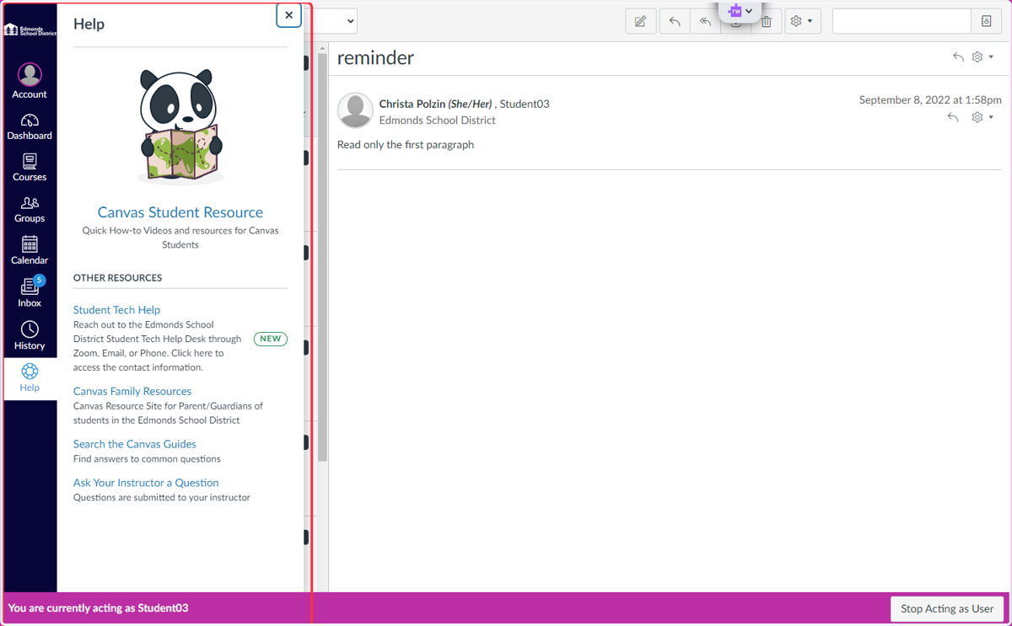Open gear menu in reminder subject header
The image size is (1012, 626).
tap(982, 57)
